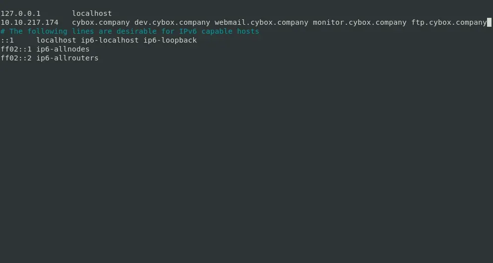Click the 127.0.0.1 IP address

coord(20,13)
